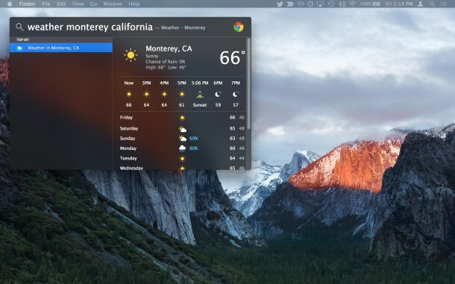Click the Wednesday day label
The height and width of the screenshot is (284, 455).
[x=131, y=168]
